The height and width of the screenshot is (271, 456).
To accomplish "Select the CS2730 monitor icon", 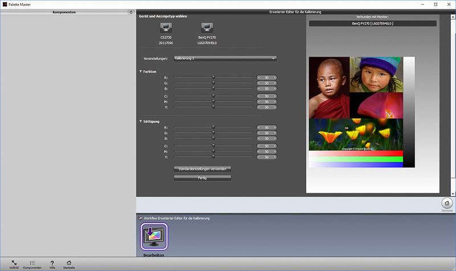I will [x=166, y=28].
